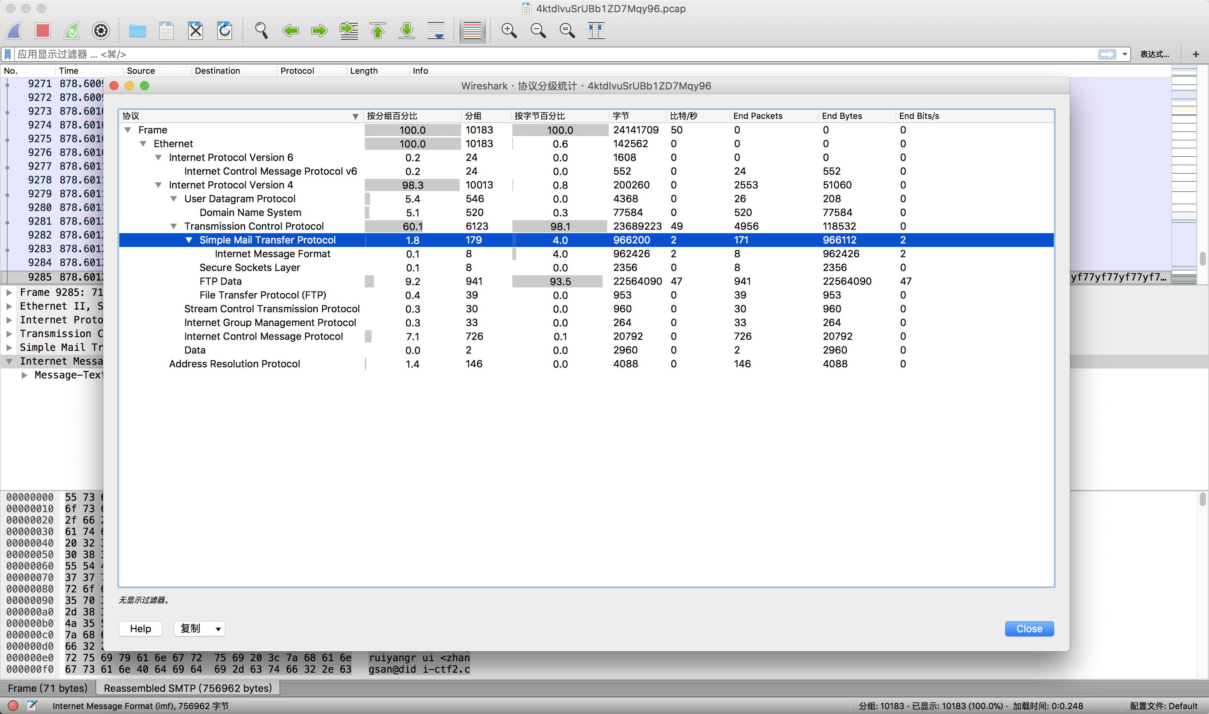Collapse Simple Mail Transfer Protocol node
Viewport: 1209px width, 714px height.
click(189, 240)
